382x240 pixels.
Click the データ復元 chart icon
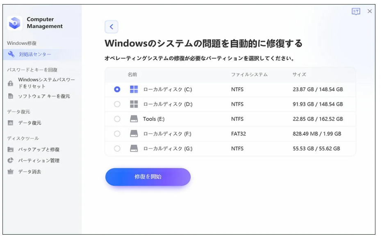coord(11,123)
